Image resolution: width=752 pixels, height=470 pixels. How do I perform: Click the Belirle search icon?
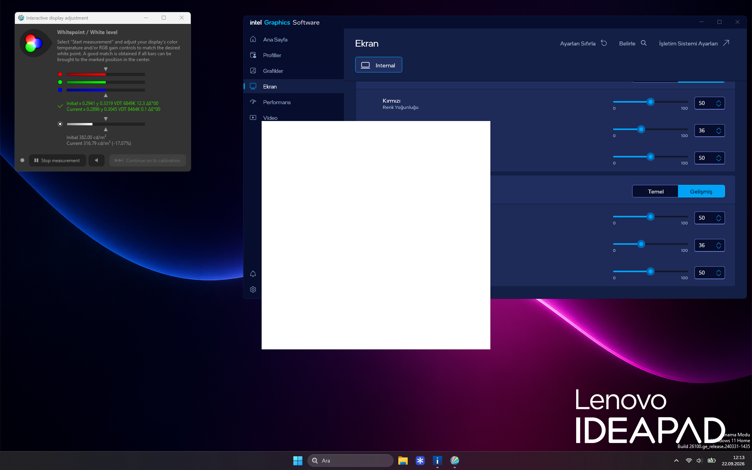coord(644,43)
